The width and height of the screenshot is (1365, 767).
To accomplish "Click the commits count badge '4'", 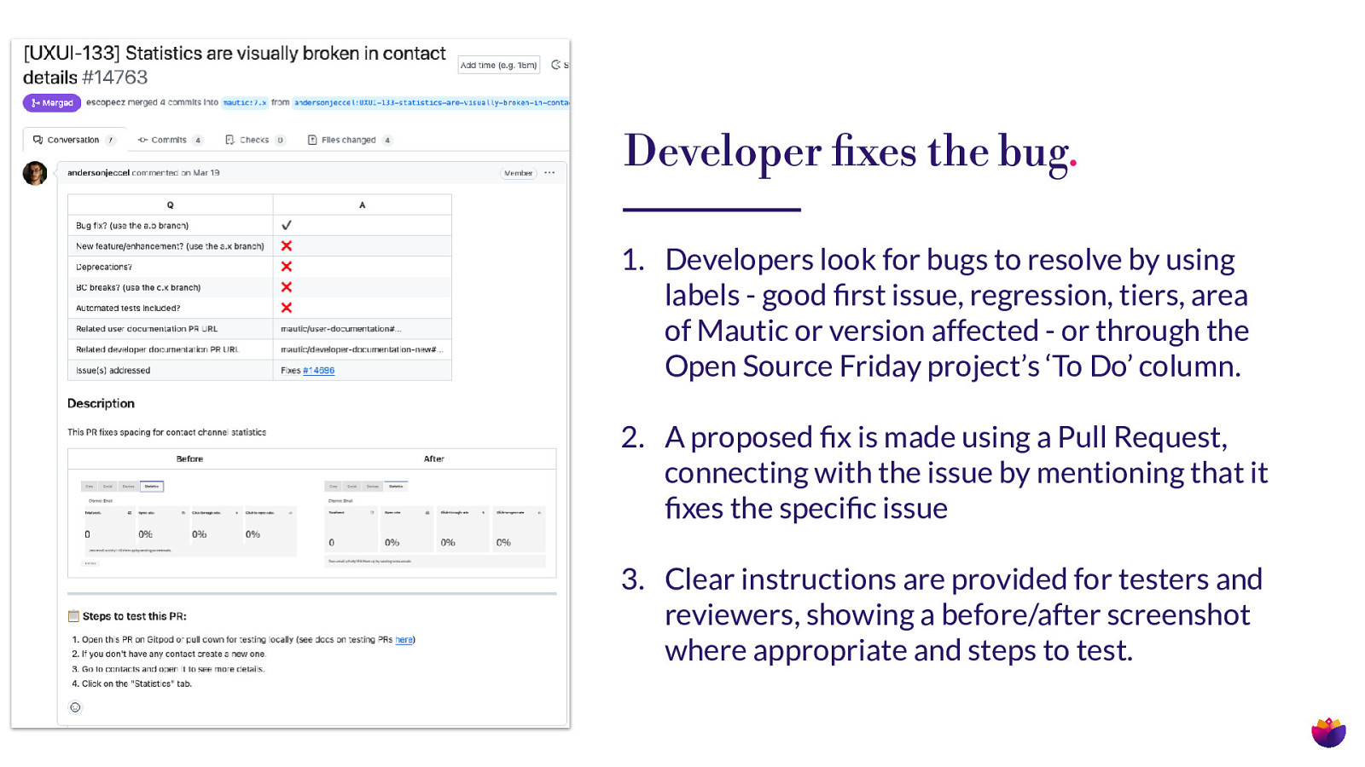I will click(x=198, y=141).
